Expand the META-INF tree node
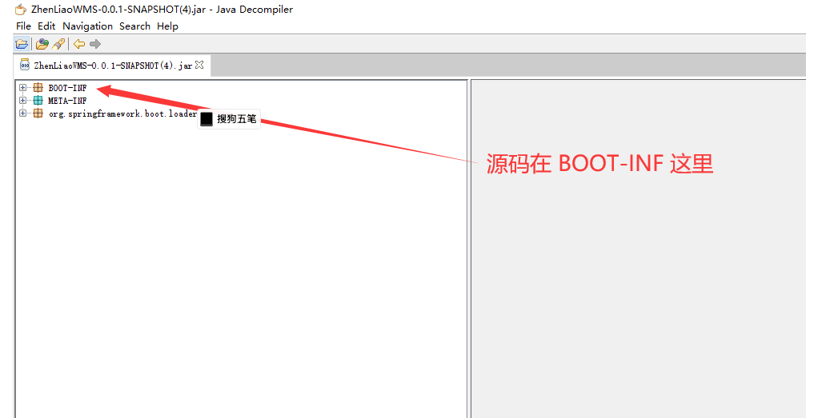The height and width of the screenshot is (418, 830). coord(22,101)
